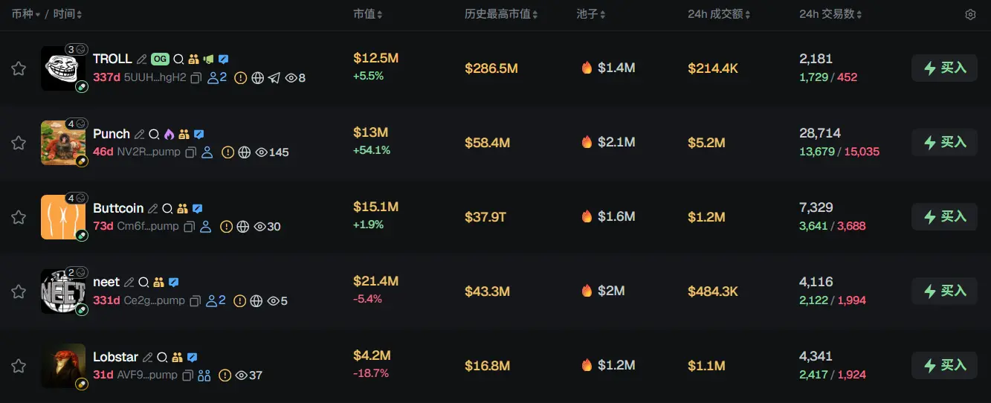The width and height of the screenshot is (991, 403).
Task: Sort by 历史最高市值 column header
Action: (x=500, y=15)
